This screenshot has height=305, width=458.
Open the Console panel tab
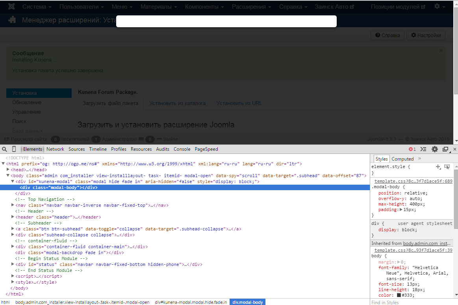(182, 149)
